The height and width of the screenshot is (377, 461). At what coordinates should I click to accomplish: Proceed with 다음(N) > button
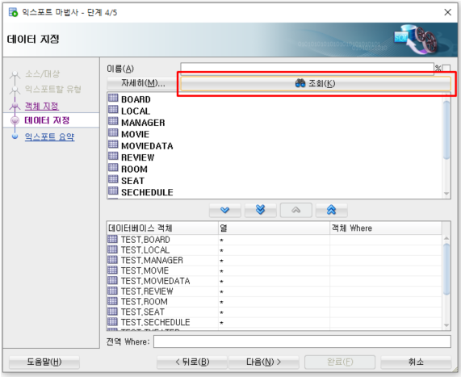[264, 362]
